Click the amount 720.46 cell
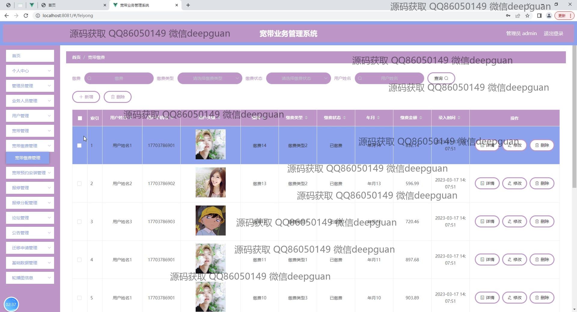 412,222
